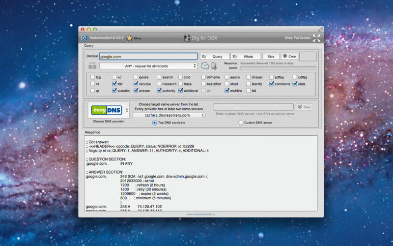Uncheck the answer checkbox

[136, 91]
